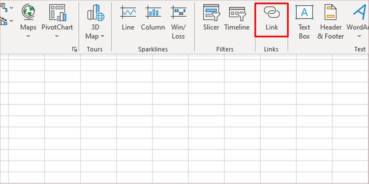Insert a Line sparkline
The height and width of the screenshot is (184, 369).
point(128,18)
